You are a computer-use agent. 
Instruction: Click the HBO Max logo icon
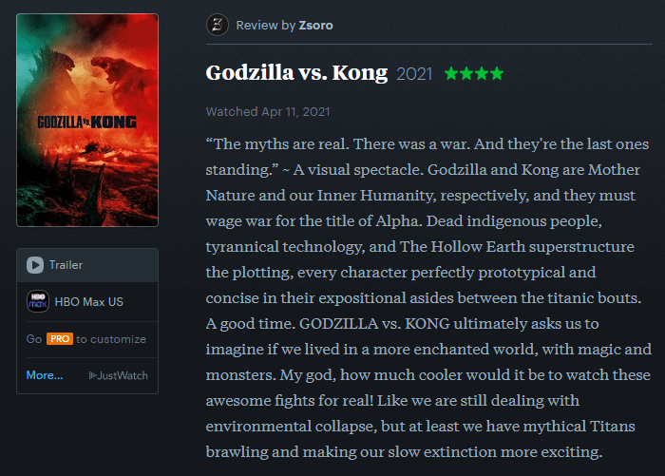click(x=37, y=302)
